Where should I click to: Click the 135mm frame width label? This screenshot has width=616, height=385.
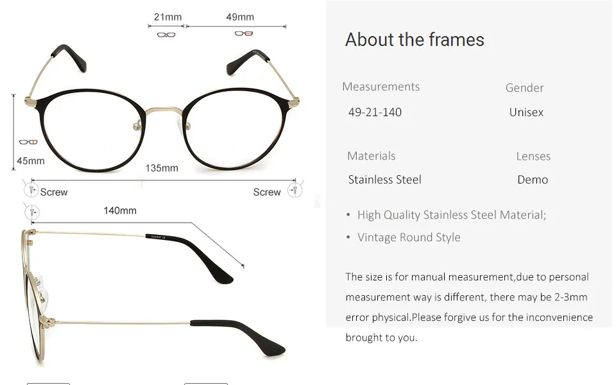tap(162, 168)
